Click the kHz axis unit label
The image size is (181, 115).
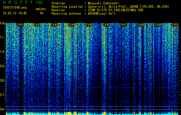tap(3, 23)
